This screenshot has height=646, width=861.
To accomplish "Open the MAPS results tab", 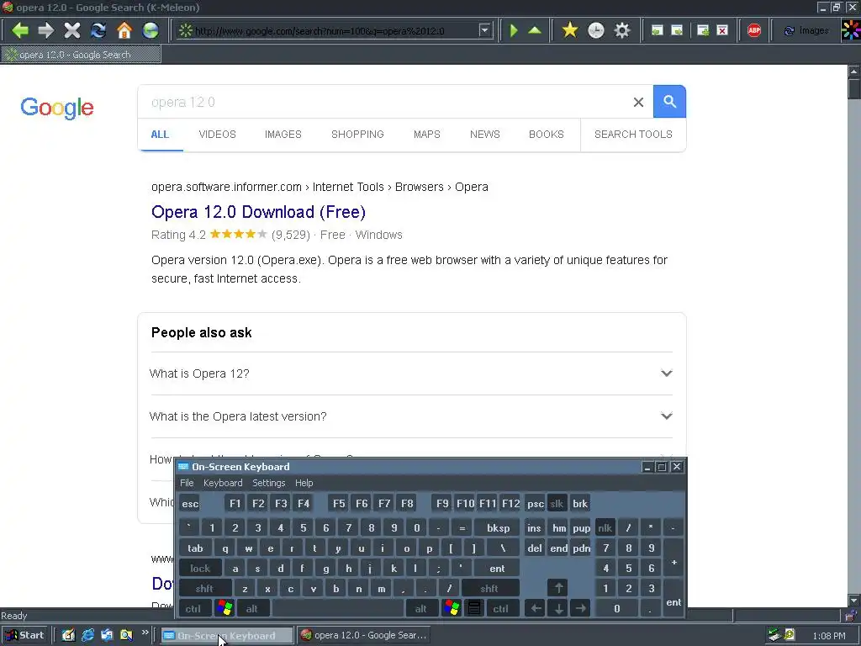I will point(426,135).
